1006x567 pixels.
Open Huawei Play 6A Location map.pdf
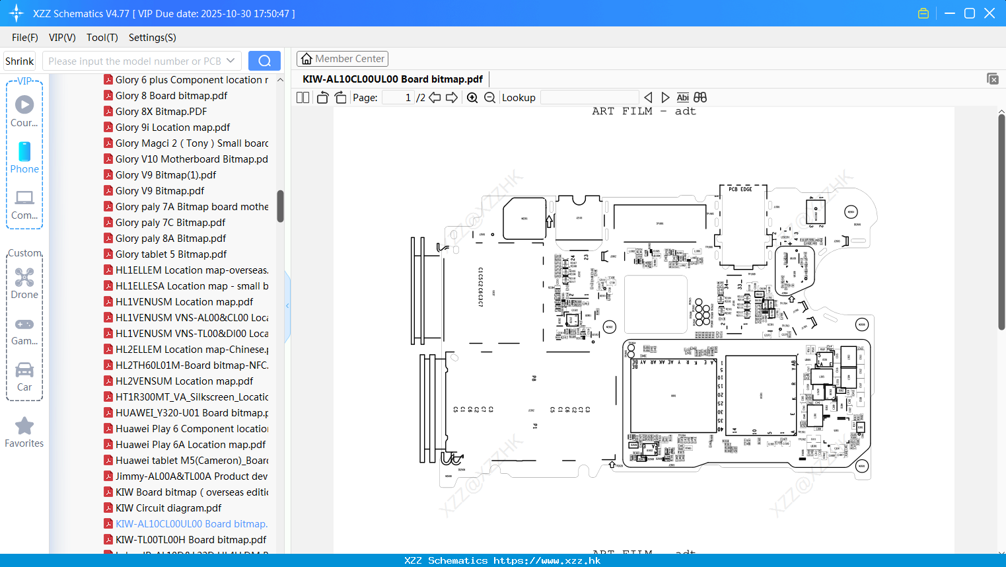click(185, 444)
